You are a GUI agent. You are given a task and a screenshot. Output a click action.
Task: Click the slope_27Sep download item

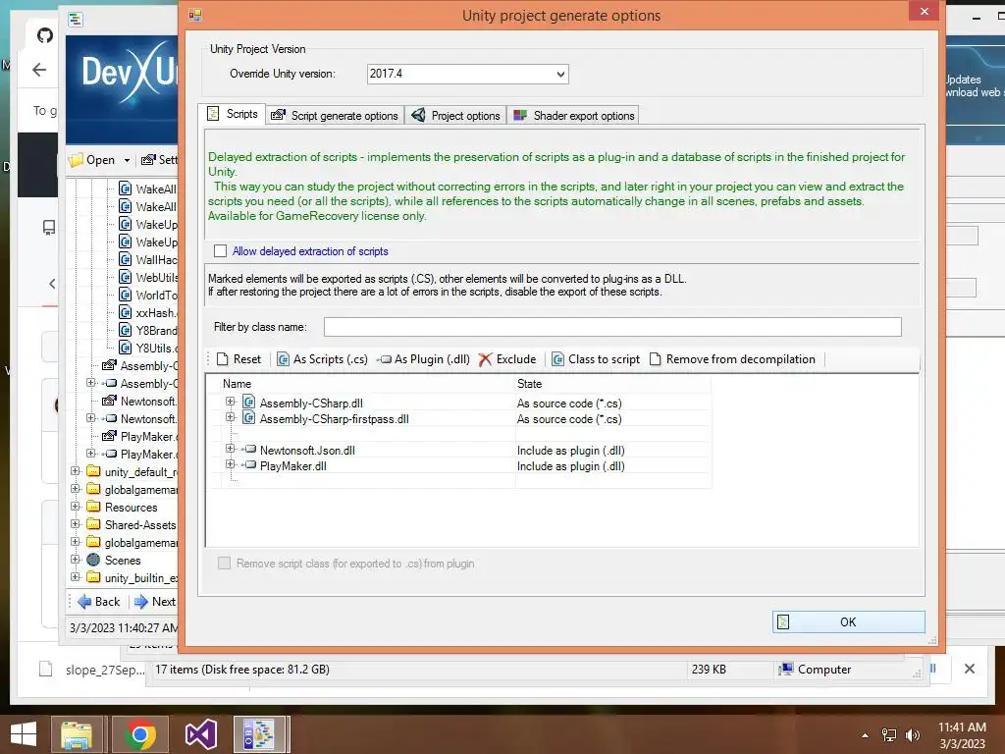point(91,670)
